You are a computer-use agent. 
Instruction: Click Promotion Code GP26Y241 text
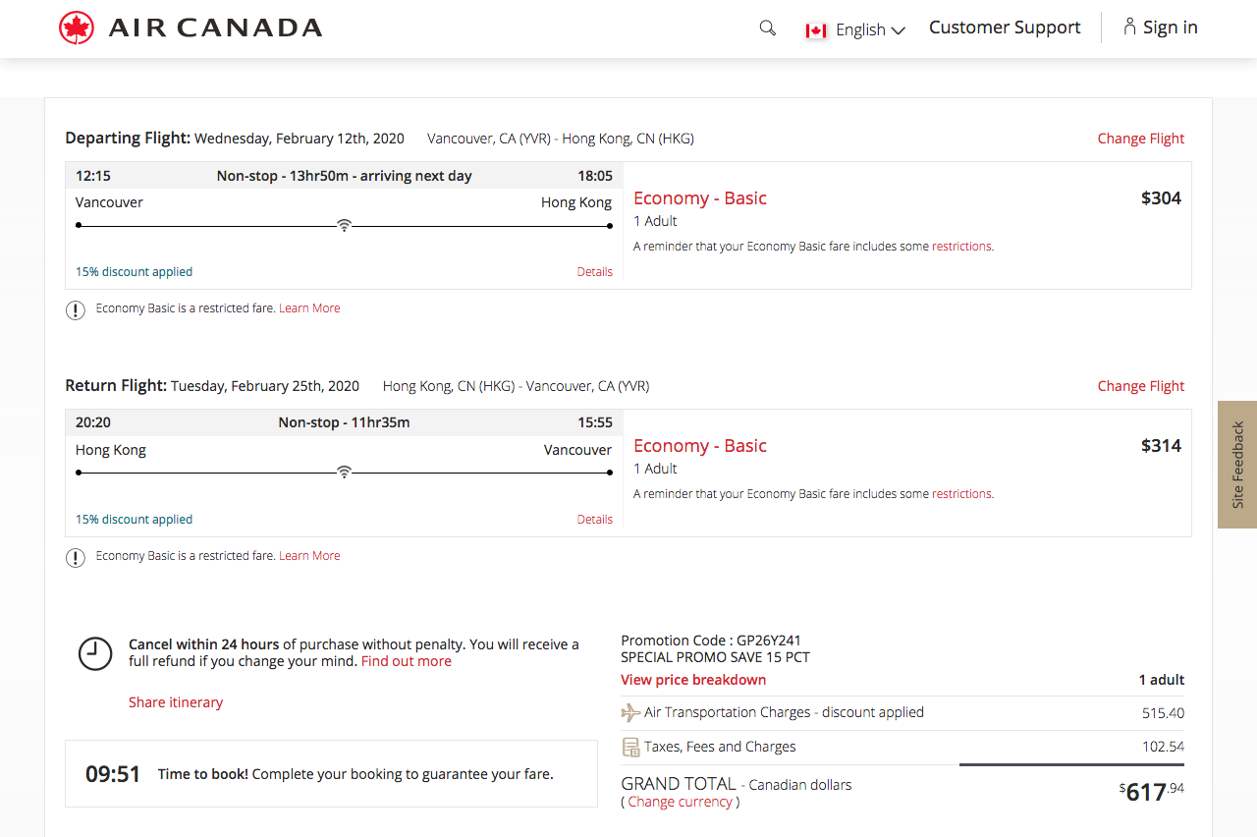tap(711, 641)
